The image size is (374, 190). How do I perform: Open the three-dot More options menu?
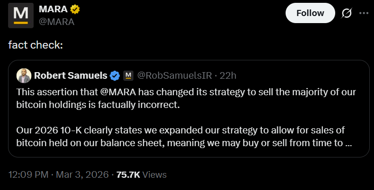point(364,13)
